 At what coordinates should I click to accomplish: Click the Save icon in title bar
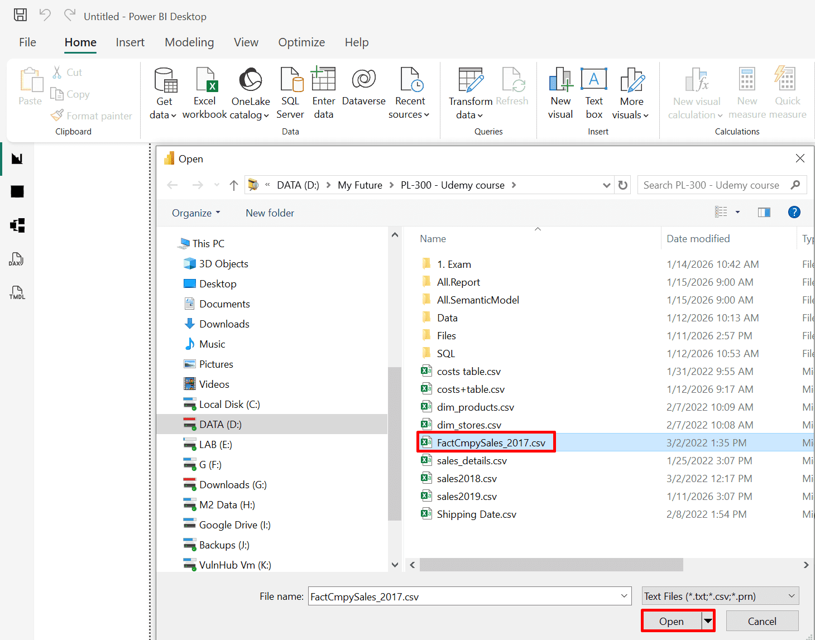point(20,15)
